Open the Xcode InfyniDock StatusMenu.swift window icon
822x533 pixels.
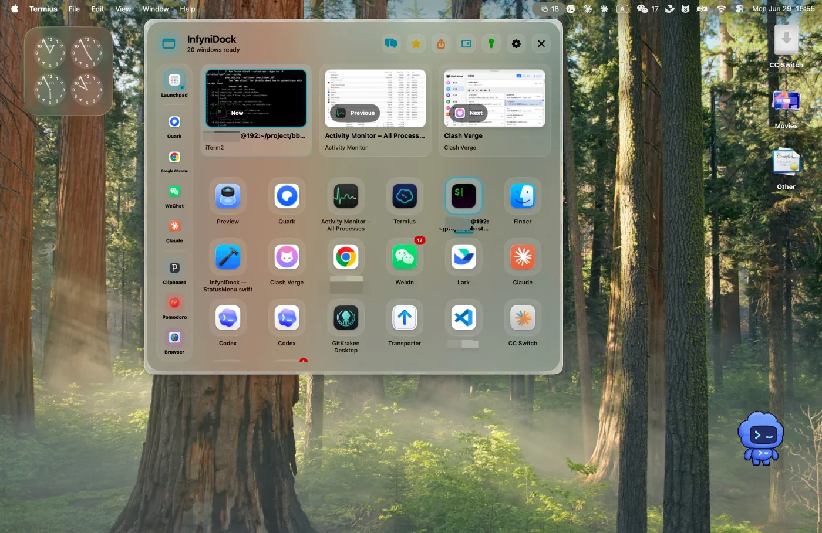[x=228, y=257]
